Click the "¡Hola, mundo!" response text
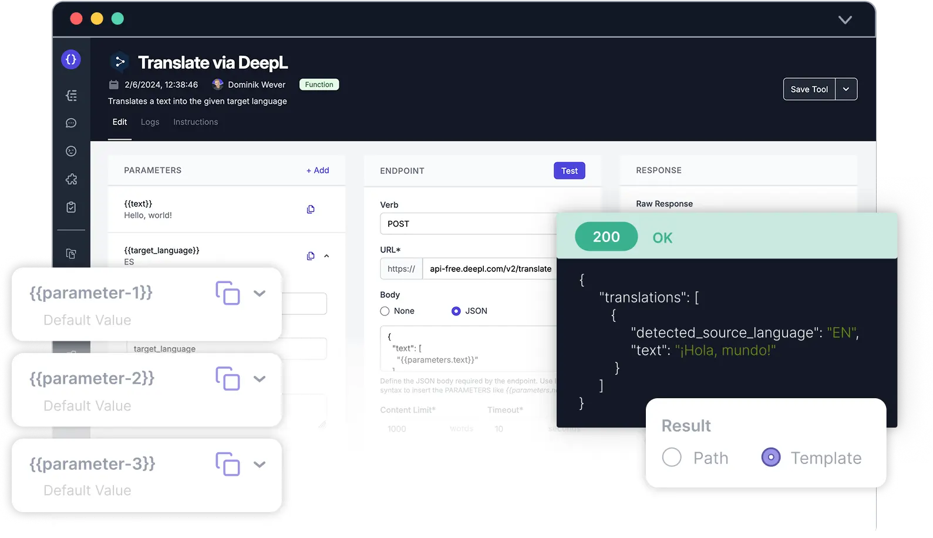This screenshot has width=933, height=538. coord(725,351)
